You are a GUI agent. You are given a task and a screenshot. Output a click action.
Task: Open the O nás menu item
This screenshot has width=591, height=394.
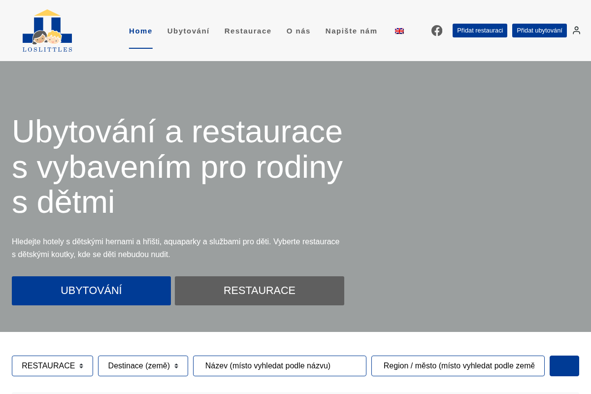[x=298, y=31]
